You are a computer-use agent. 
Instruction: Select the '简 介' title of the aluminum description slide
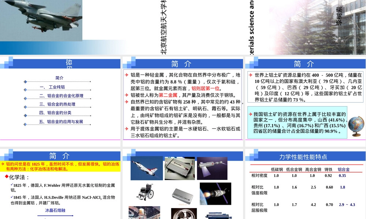point(182,64)
